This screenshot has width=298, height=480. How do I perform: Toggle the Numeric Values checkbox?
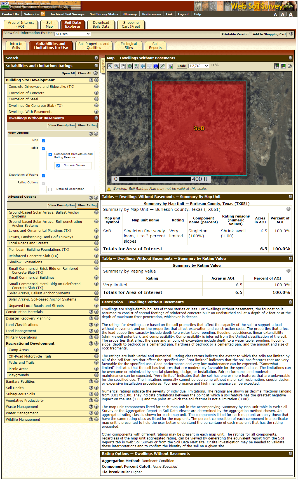(58, 166)
